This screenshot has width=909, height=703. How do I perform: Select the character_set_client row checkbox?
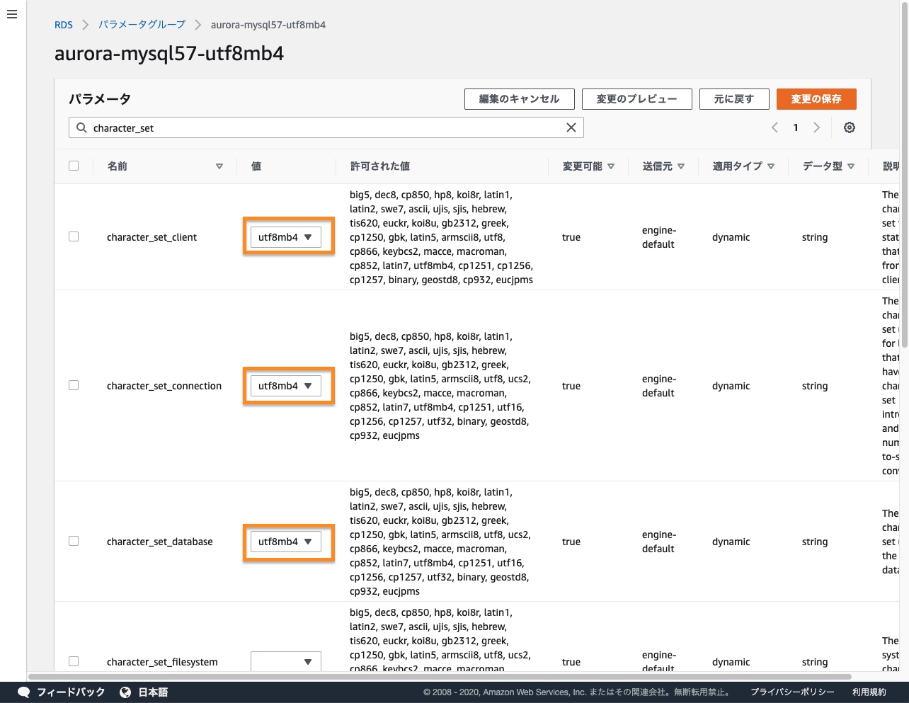74,236
